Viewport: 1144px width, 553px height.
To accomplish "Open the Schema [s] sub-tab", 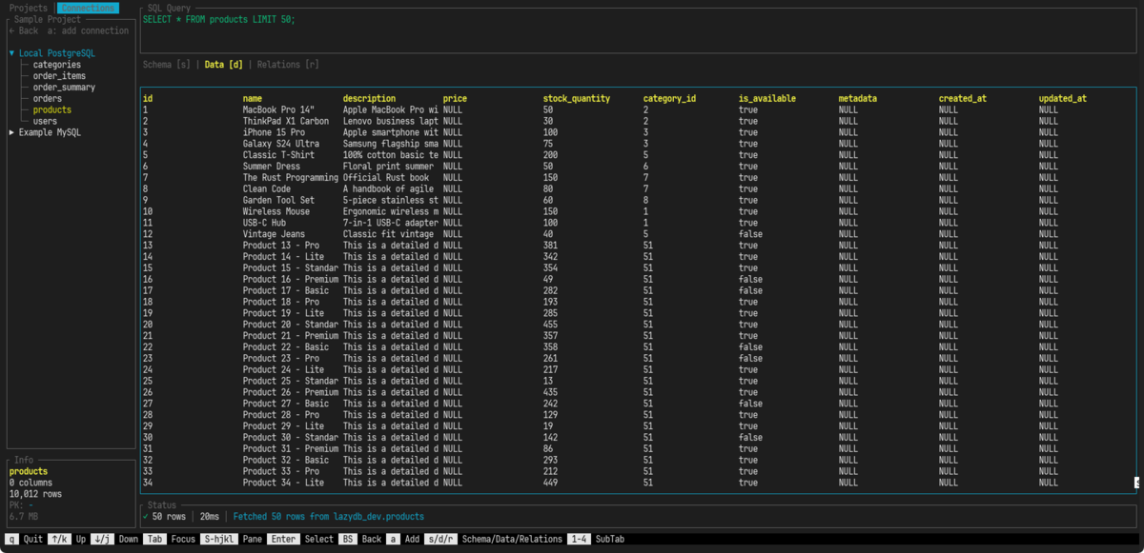I will (x=166, y=65).
